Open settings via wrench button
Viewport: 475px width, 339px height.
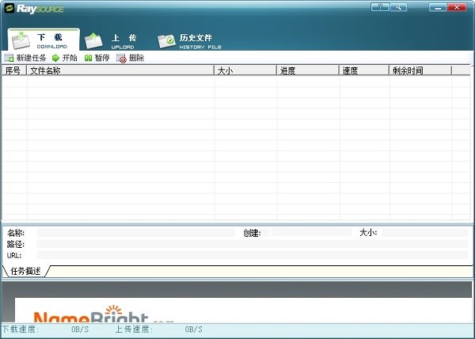click(398, 7)
